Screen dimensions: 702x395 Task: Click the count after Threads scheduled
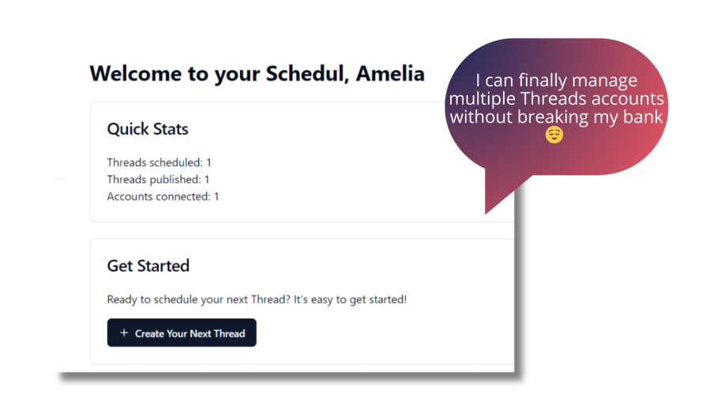tap(208, 162)
